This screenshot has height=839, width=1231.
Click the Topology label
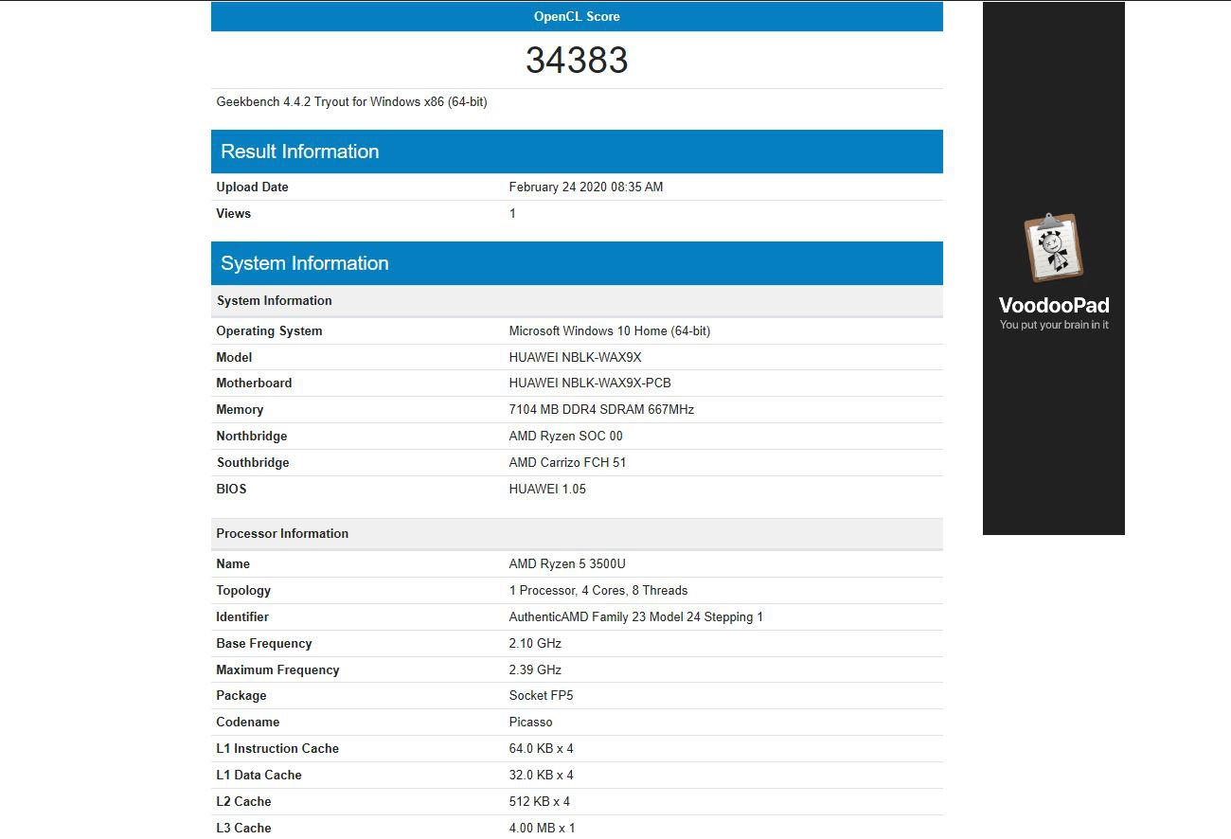point(243,590)
